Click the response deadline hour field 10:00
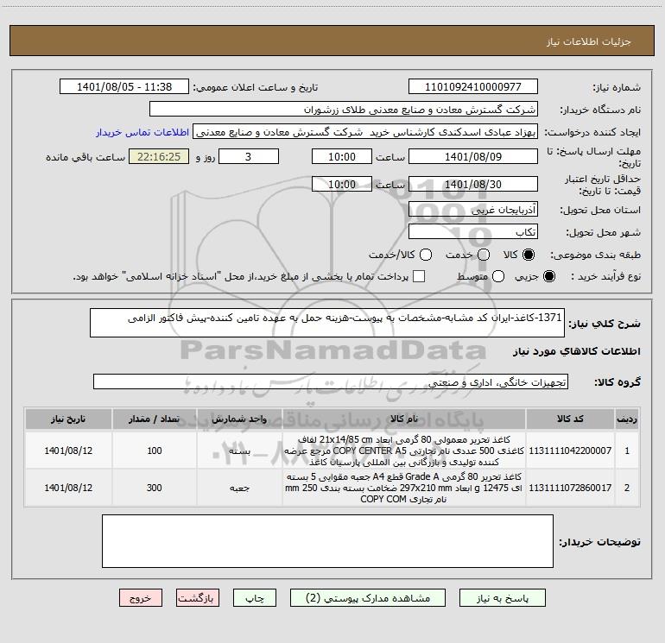This screenshot has height=643, width=665. click(x=342, y=156)
